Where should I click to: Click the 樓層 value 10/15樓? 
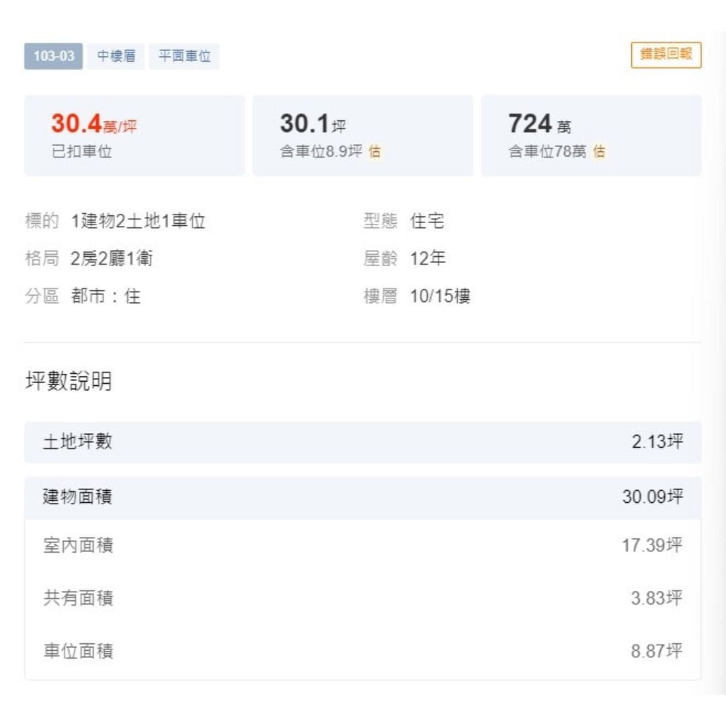tap(440, 296)
